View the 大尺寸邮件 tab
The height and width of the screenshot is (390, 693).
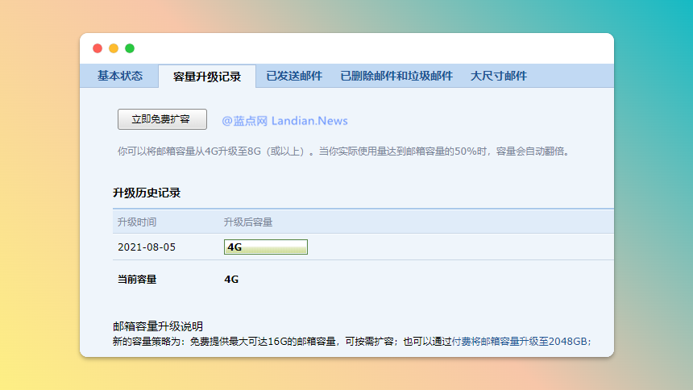[499, 76]
